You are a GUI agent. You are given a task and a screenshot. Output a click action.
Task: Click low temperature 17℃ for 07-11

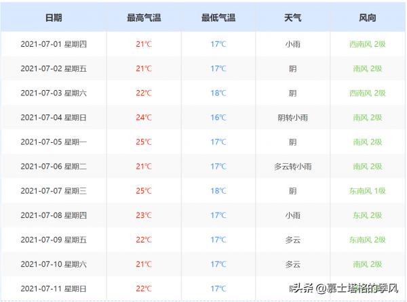(x=218, y=288)
